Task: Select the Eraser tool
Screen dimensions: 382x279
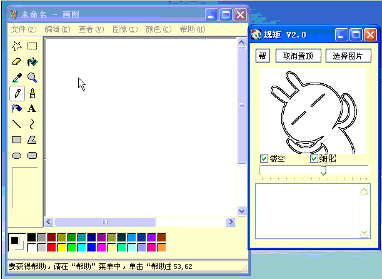Action: point(17,62)
